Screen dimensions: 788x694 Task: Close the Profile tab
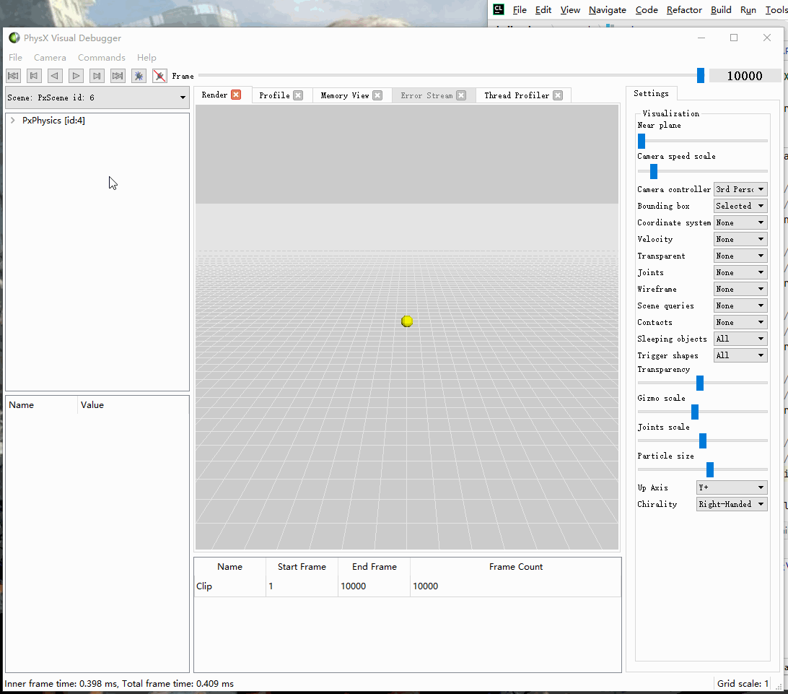pos(298,95)
